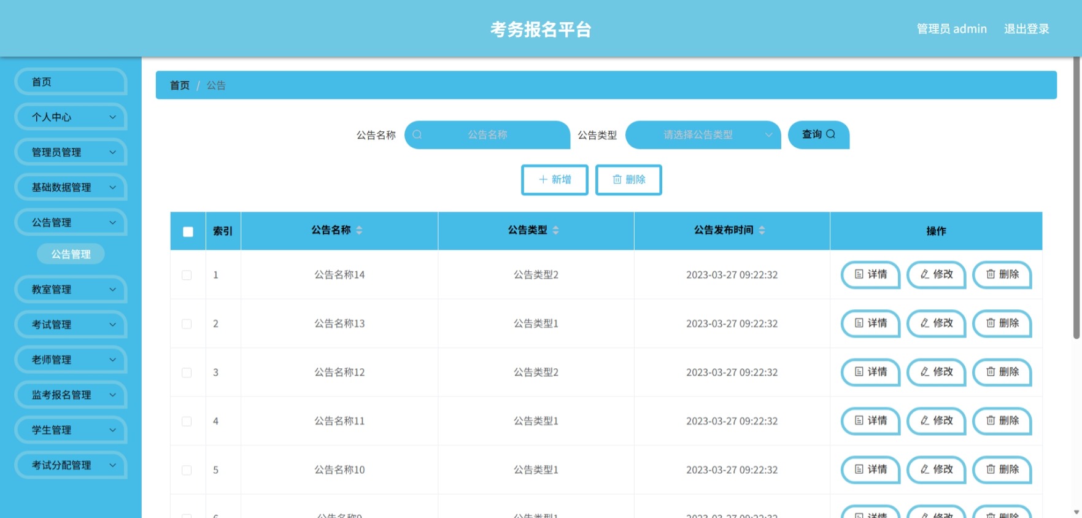The height and width of the screenshot is (518, 1082).
Task: Click the scrollbar down arrow
Action: pyautogui.click(x=1076, y=512)
